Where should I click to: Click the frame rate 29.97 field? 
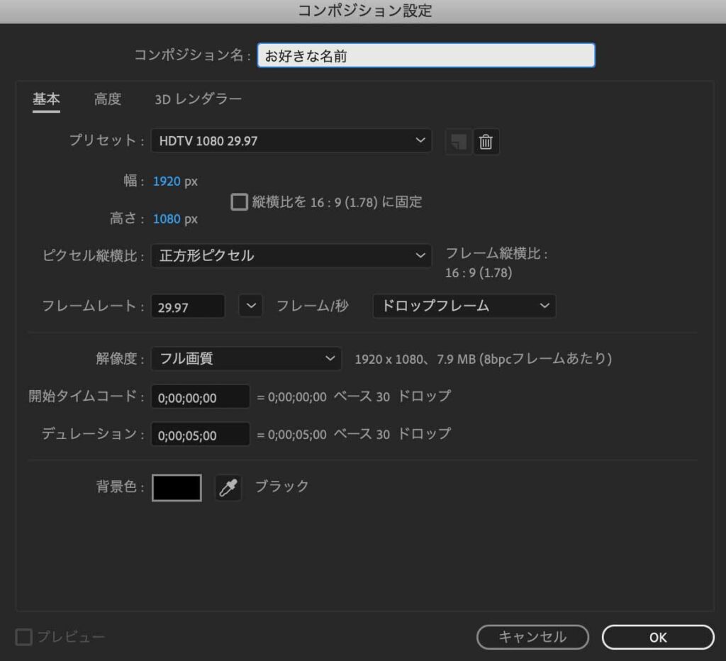(188, 306)
